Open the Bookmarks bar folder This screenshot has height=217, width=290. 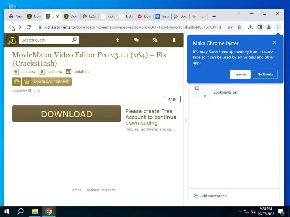pos(226,92)
